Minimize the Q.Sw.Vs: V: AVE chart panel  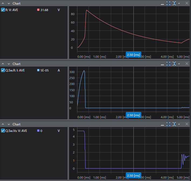[162, 125]
